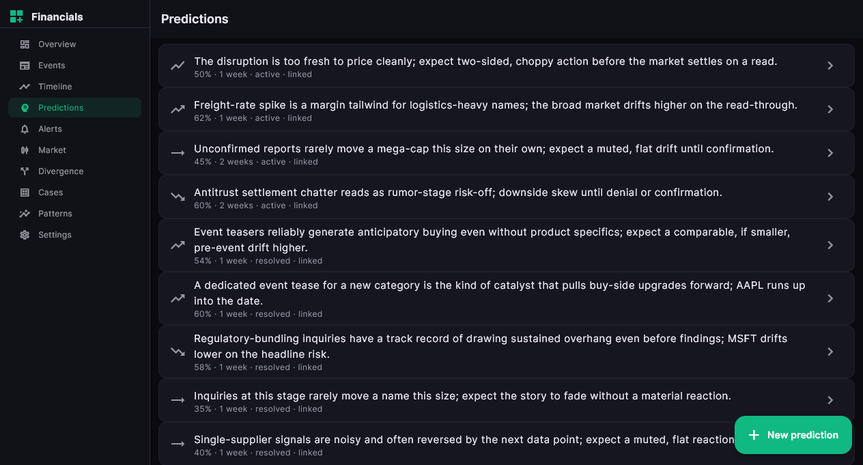
Task: Click the New prediction button
Action: click(793, 435)
